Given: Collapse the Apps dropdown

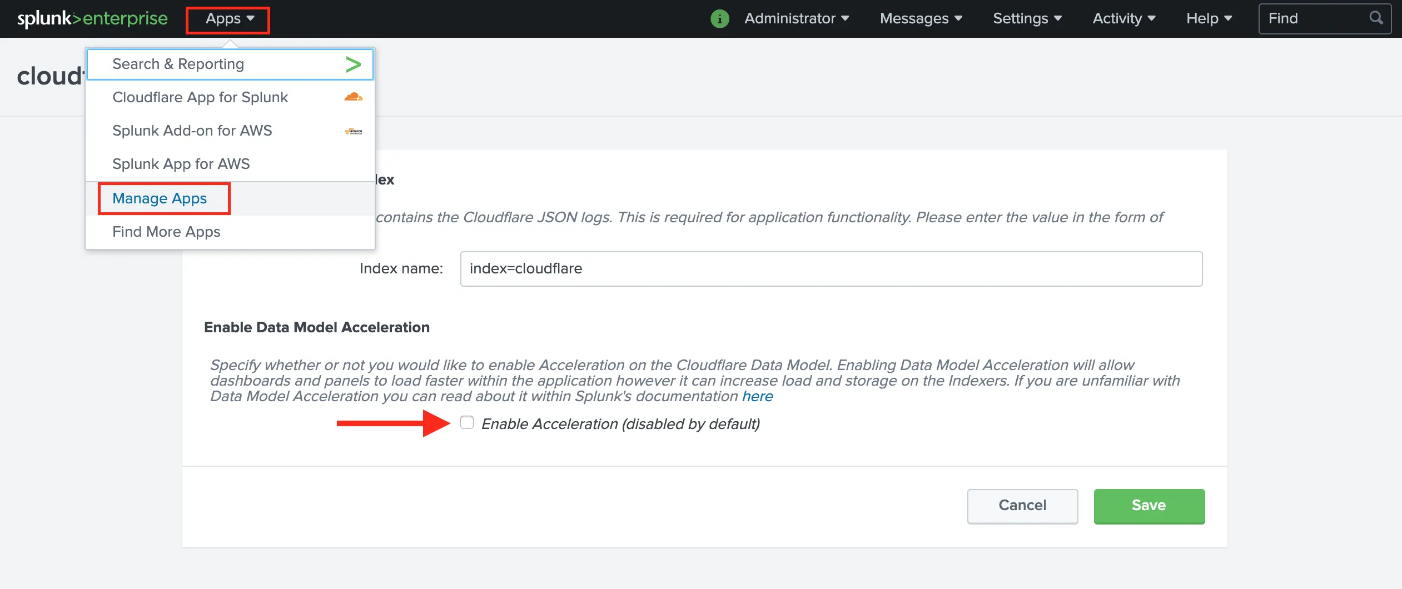Looking at the screenshot, I should (x=227, y=18).
